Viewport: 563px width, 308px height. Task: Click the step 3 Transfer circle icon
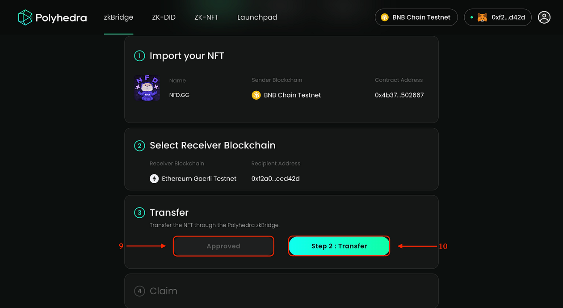pyautogui.click(x=139, y=212)
